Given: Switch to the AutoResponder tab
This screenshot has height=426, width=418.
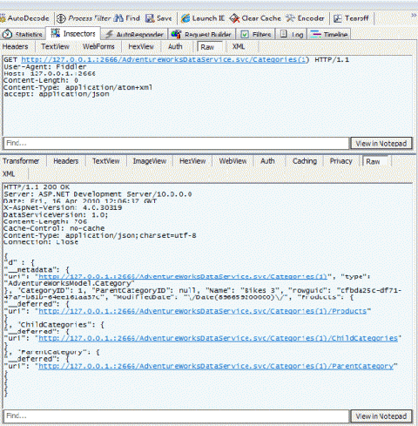Looking at the screenshot, I should pyautogui.click(x=134, y=34).
